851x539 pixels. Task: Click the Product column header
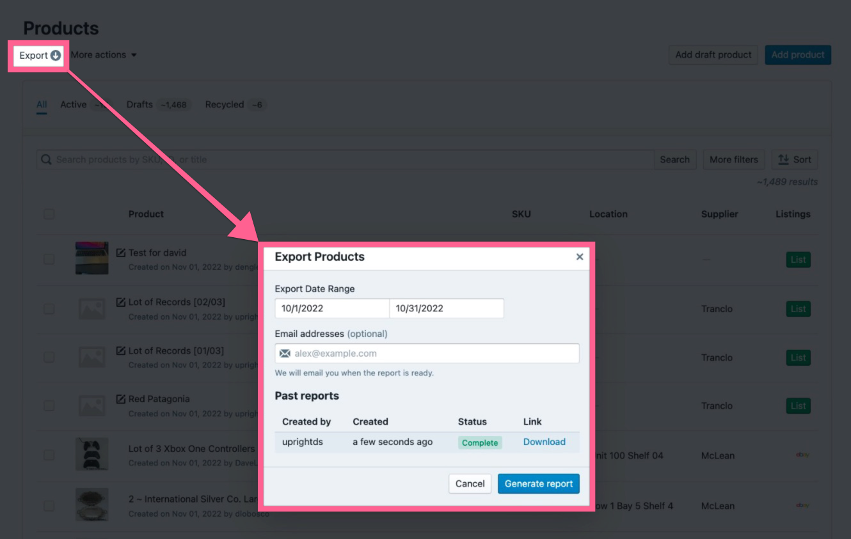click(147, 214)
